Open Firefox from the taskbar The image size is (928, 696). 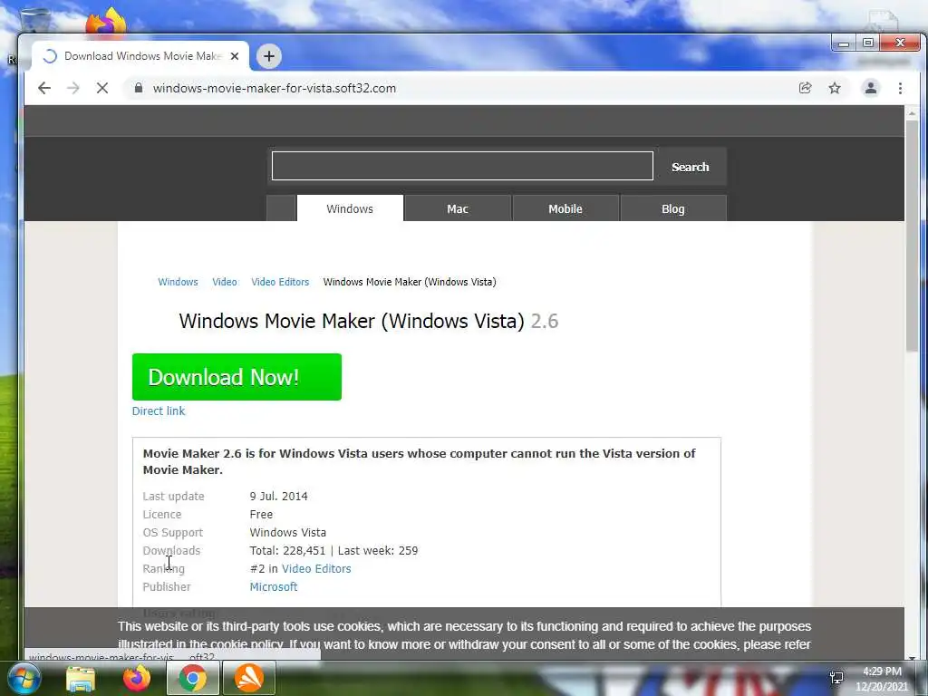click(x=137, y=678)
